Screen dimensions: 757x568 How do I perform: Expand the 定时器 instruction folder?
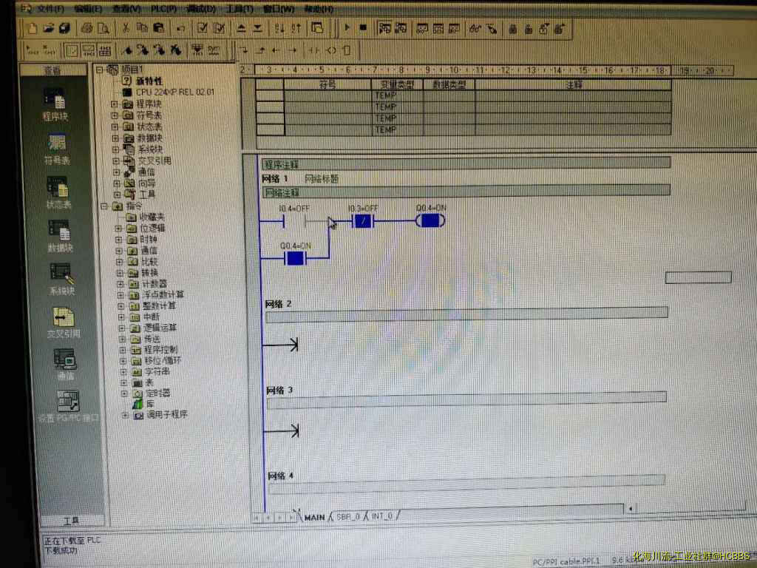123,393
